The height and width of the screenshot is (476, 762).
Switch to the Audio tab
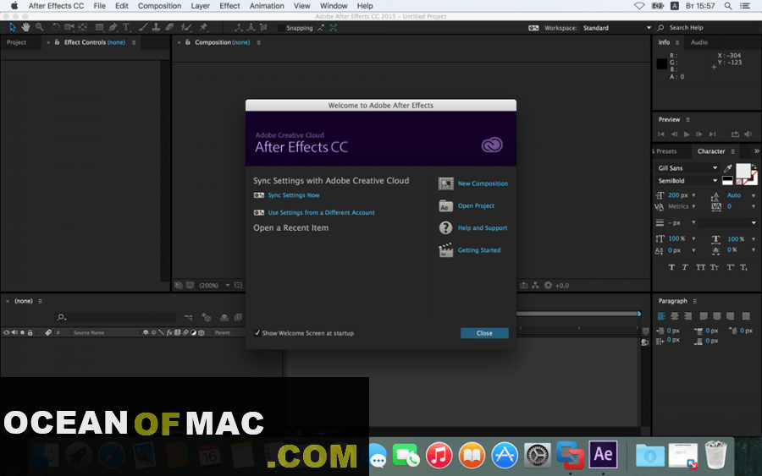[x=698, y=42]
